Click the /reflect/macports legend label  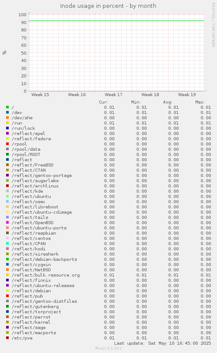[34, 333]
